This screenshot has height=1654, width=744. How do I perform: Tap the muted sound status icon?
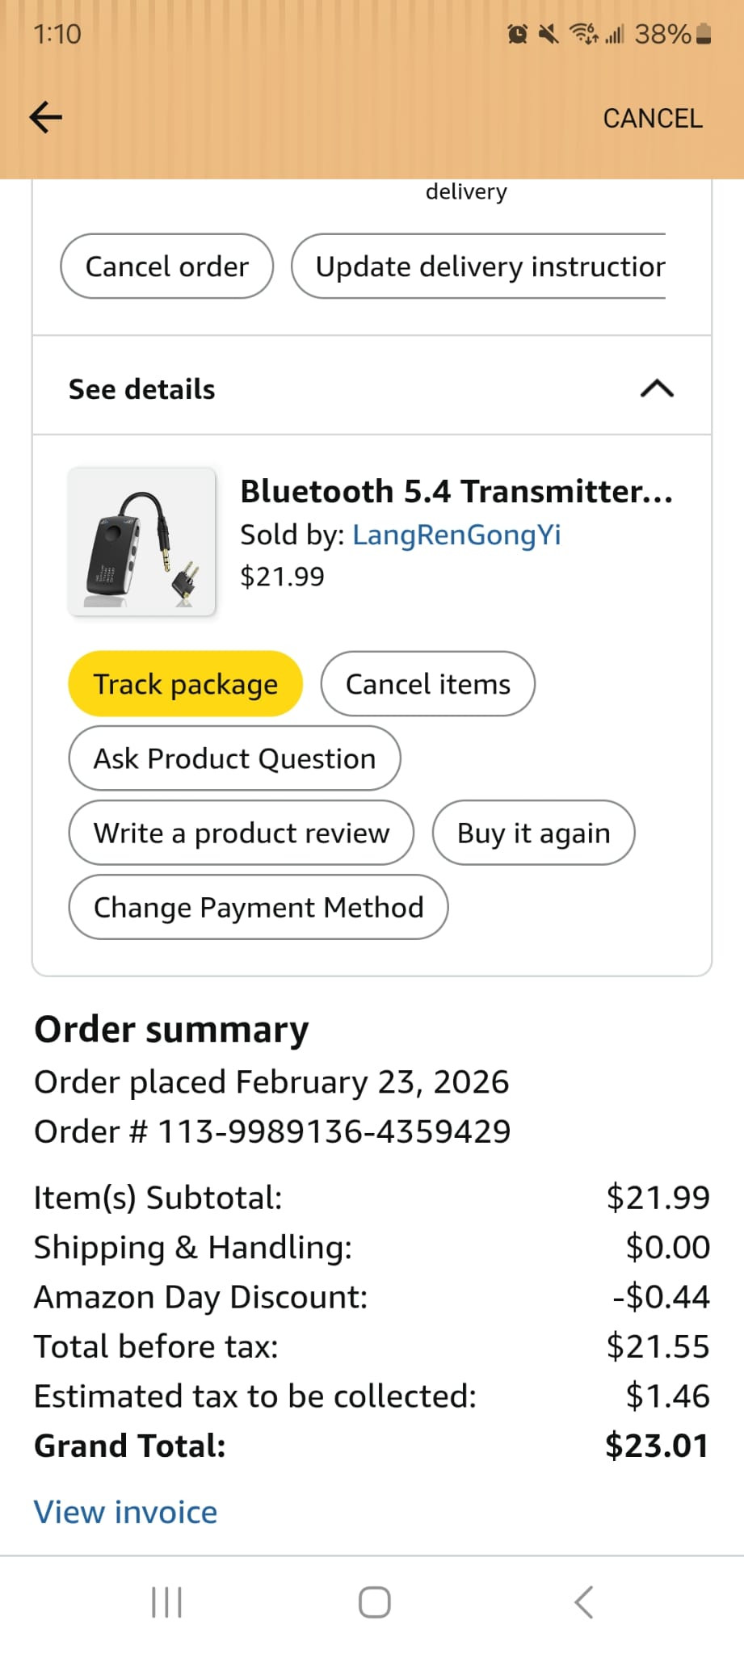[549, 34]
